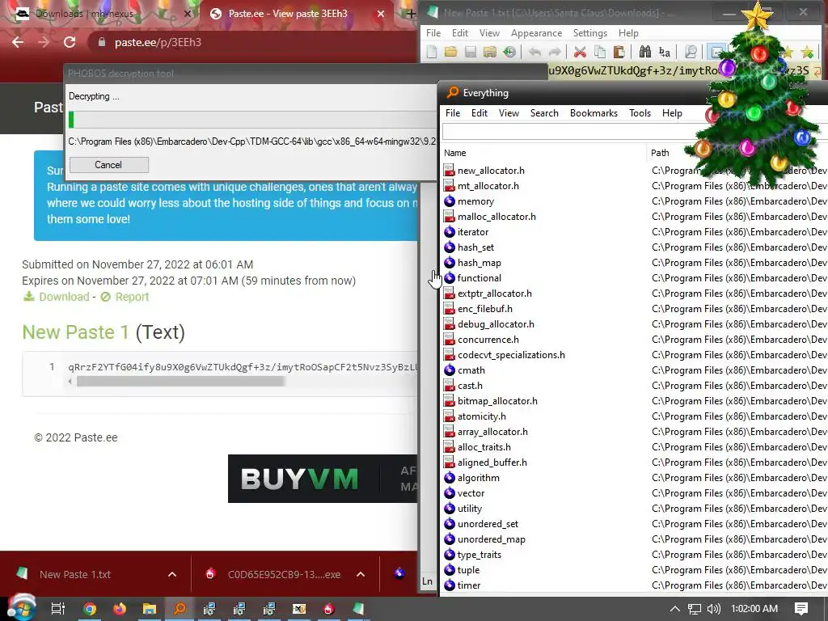Open Chrome from the taskbar
This screenshot has width=828, height=621.
[x=90, y=609]
